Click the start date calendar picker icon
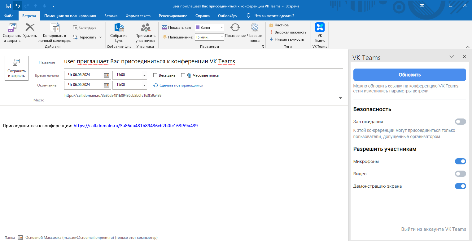 pyautogui.click(x=107, y=75)
